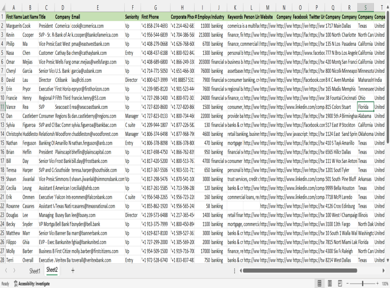The image size is (390, 288).
Task: Select cell 'francie.henry@53.com'
Action: pyautogui.click(x=98, y=98)
